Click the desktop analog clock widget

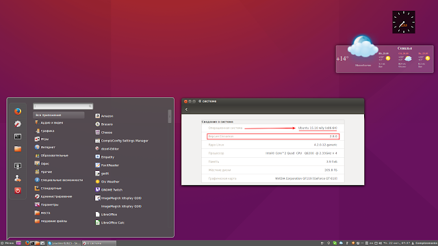(404, 23)
